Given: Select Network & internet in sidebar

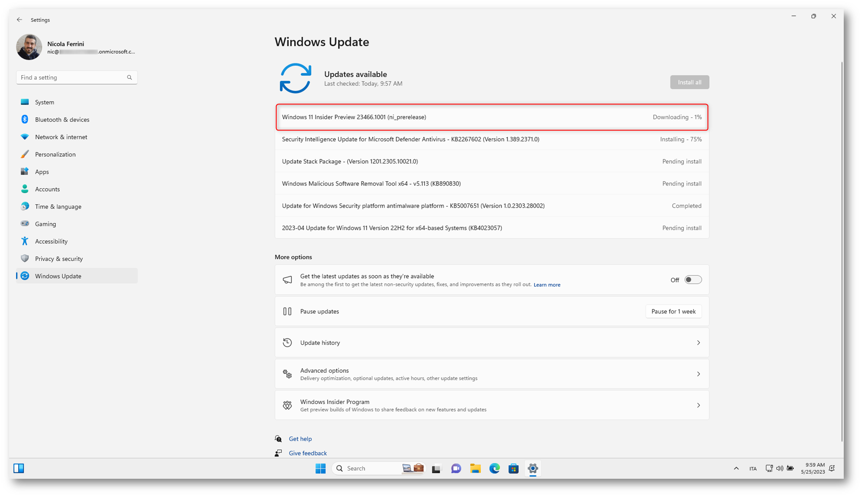Looking at the screenshot, I should 61,137.
